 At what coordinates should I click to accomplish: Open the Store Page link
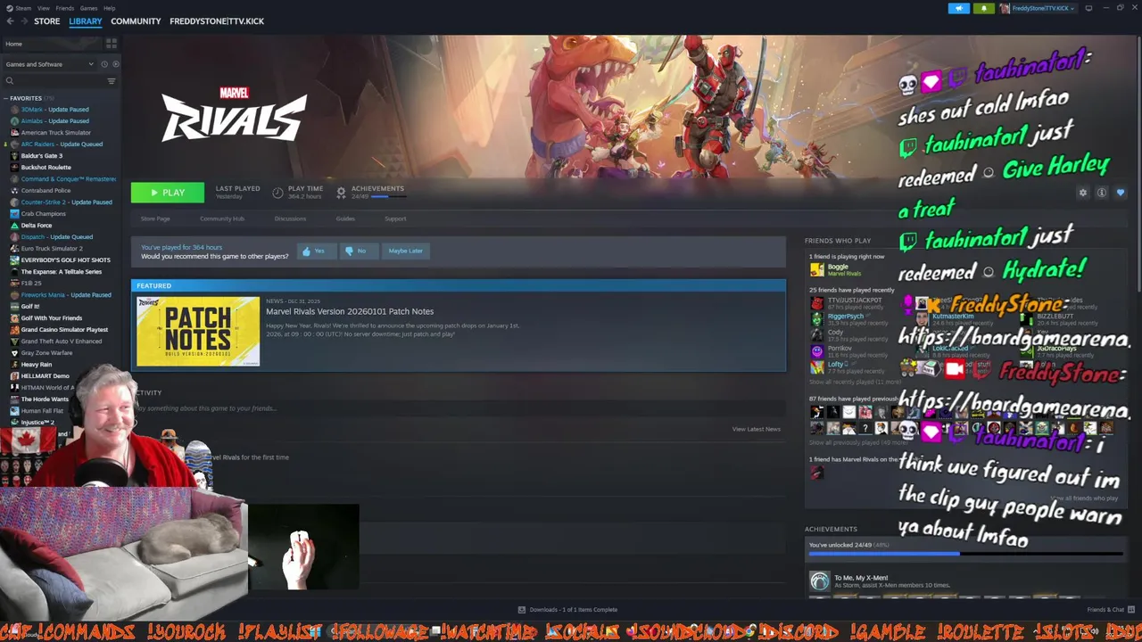click(155, 218)
